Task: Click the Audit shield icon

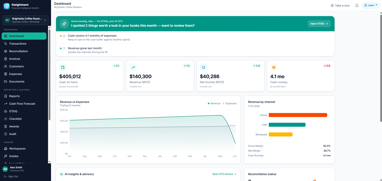Action: point(6,134)
